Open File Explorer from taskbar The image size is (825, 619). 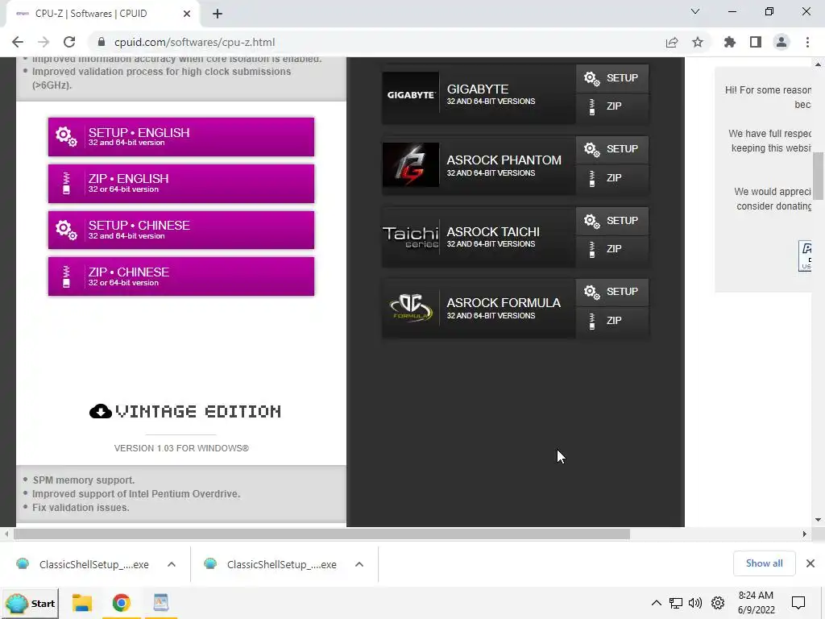[82, 603]
